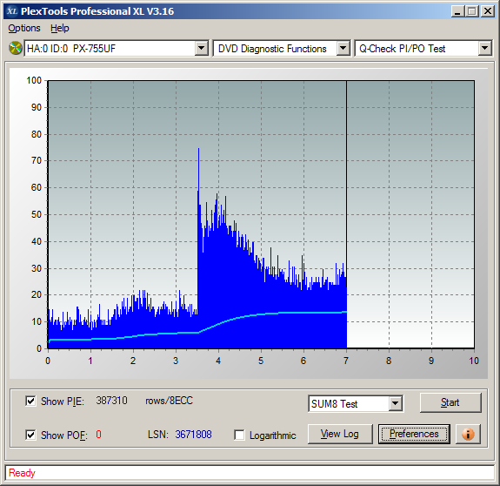Maximize the PlexTools window
The image size is (500, 486).
(x=472, y=11)
